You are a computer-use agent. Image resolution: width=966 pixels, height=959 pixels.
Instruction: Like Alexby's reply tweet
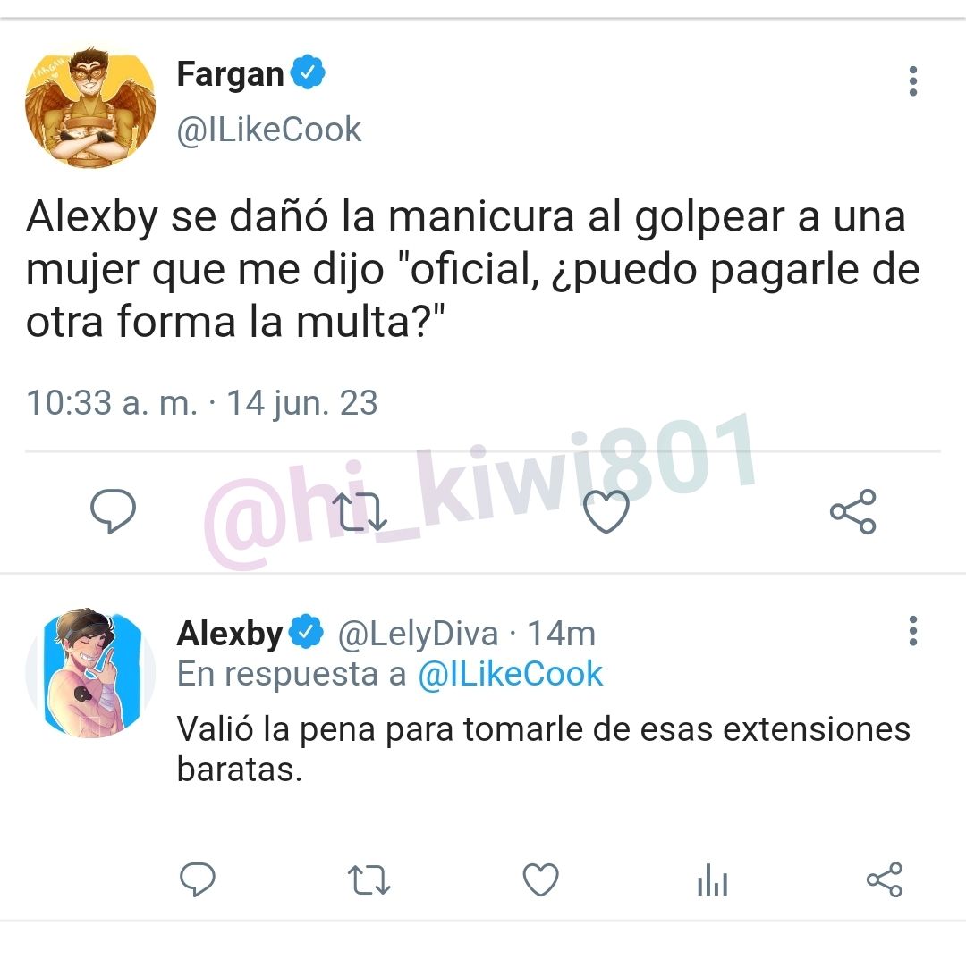point(540,879)
